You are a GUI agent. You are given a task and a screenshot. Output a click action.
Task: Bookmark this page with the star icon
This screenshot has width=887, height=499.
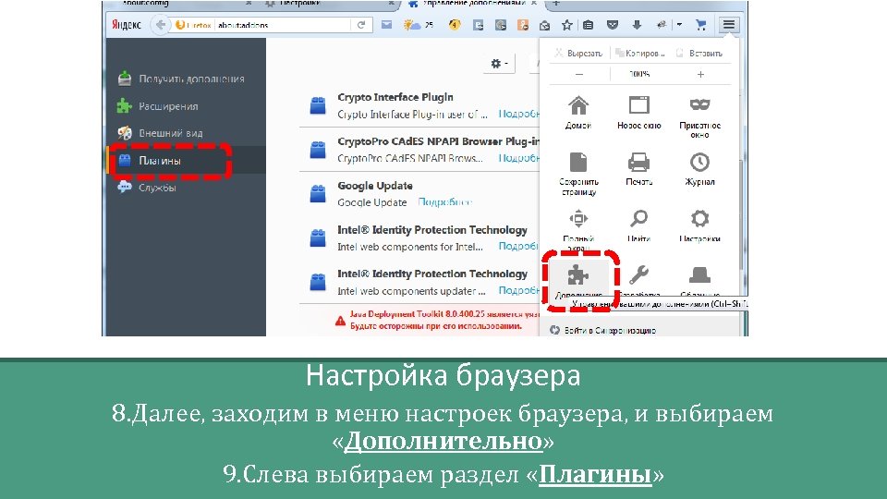click(566, 25)
